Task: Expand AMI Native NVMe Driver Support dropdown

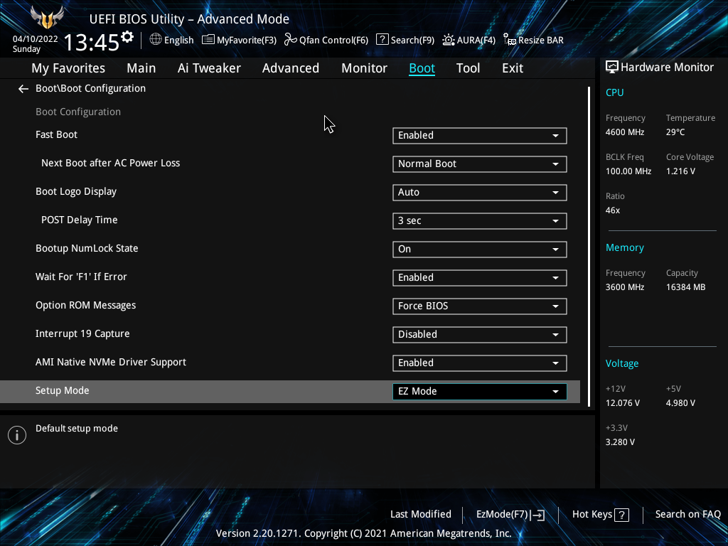Action: point(480,363)
